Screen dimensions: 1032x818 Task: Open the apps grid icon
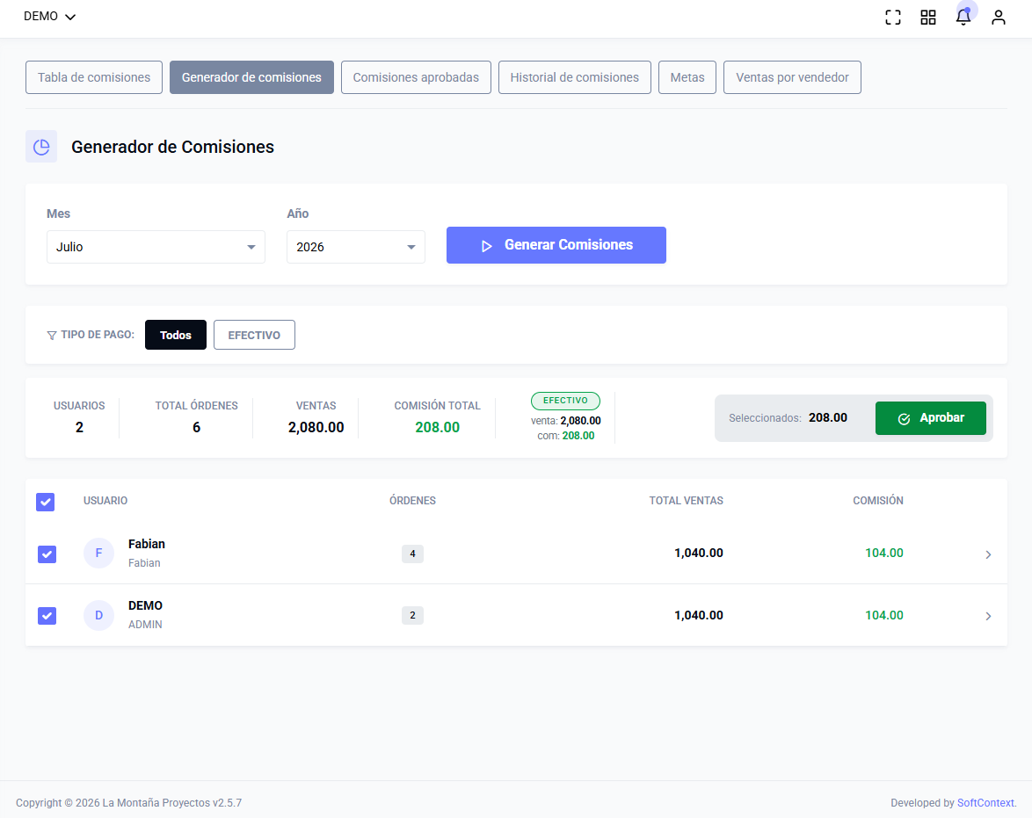[928, 17]
